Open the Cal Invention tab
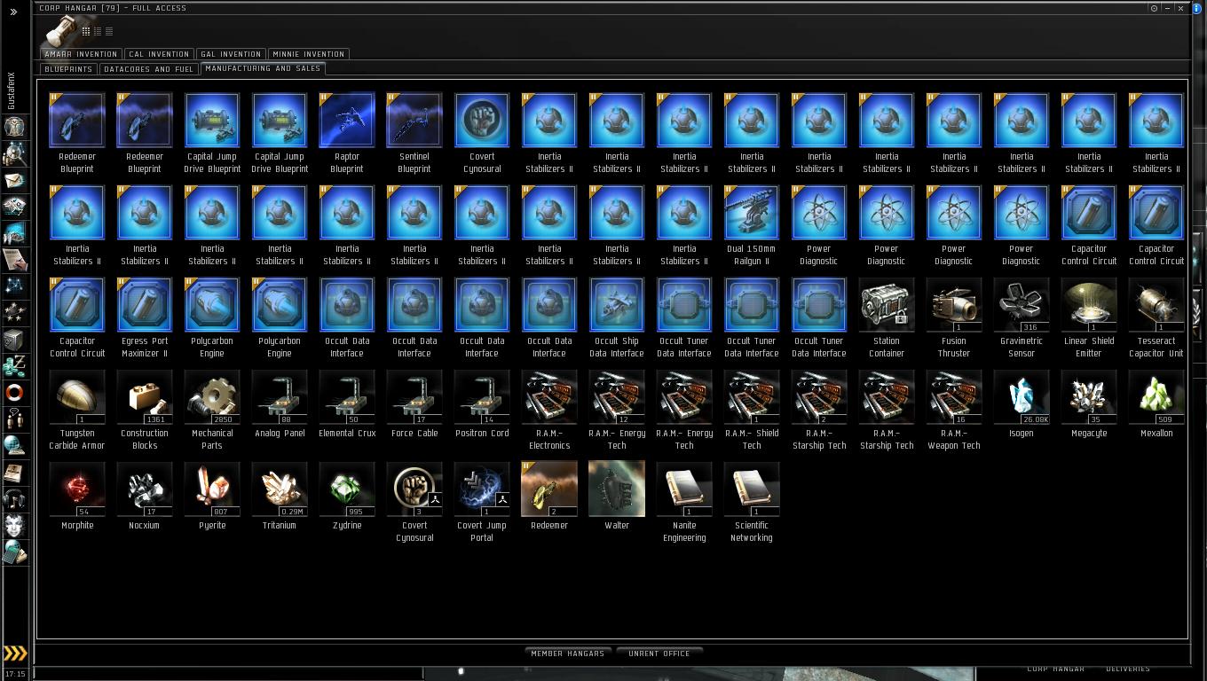The height and width of the screenshot is (681, 1207). pos(159,54)
